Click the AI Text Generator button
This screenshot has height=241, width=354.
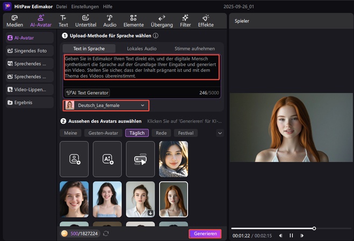click(87, 93)
